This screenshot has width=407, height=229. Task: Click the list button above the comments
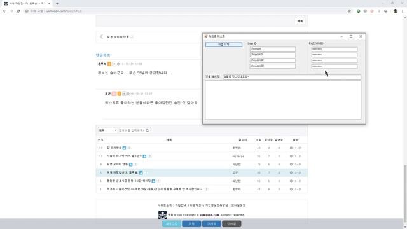point(300,21)
